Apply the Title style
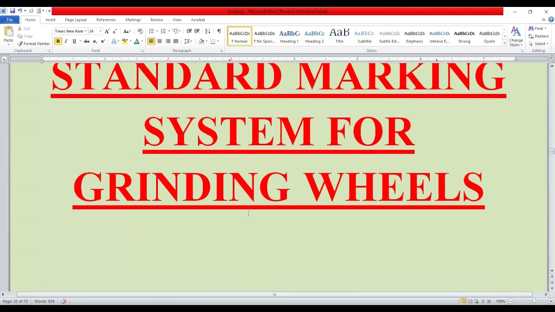Screen dimensions: 555x312 (x=340, y=36)
